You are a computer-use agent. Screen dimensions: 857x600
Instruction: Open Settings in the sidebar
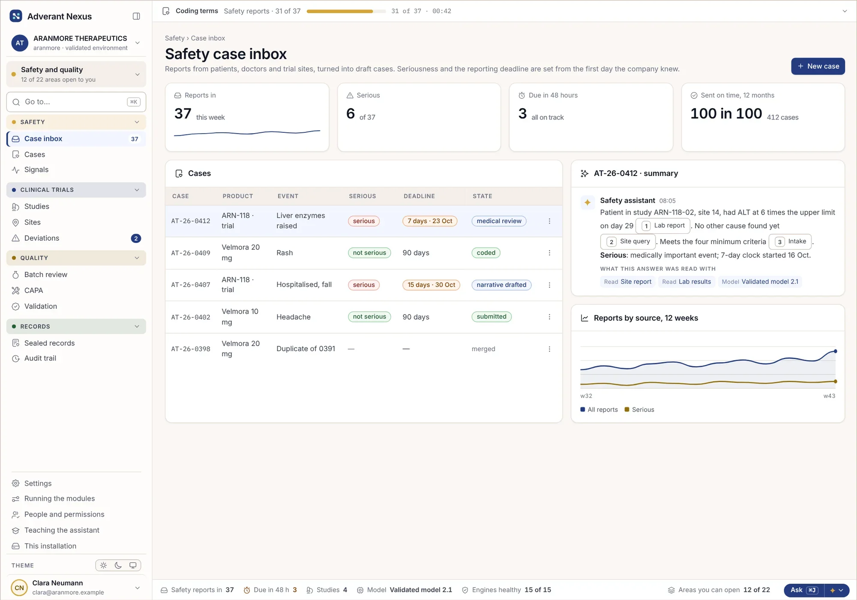tap(76, 484)
